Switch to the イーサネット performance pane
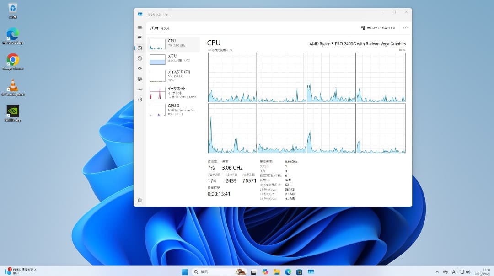Screen dimensions: 494x276 173,91
